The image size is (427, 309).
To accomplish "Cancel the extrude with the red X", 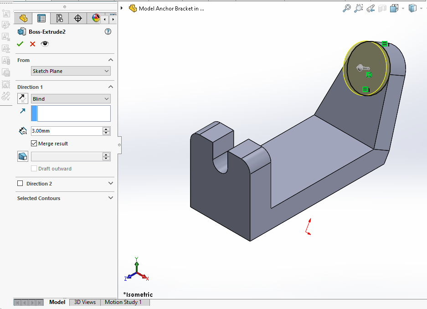I will click(32, 44).
